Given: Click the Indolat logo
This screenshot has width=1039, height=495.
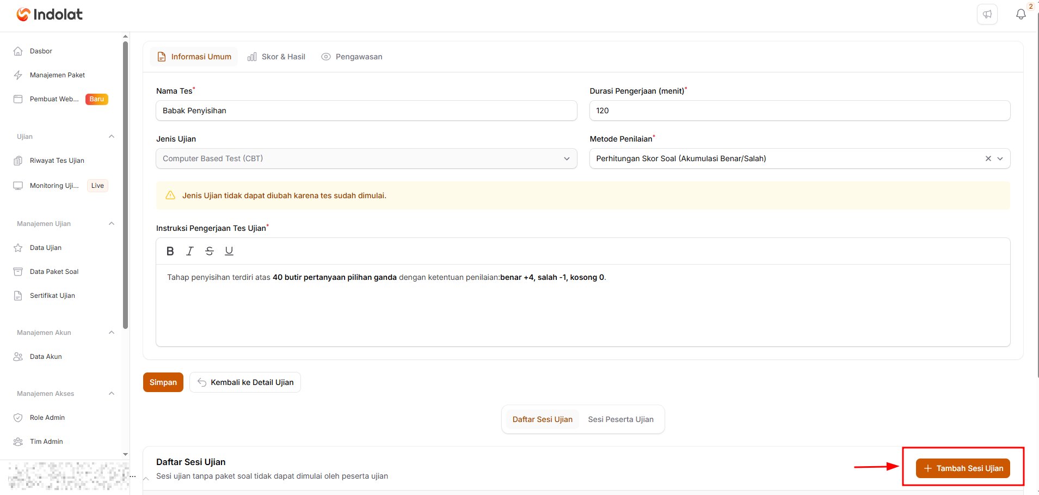Looking at the screenshot, I should tap(50, 14).
